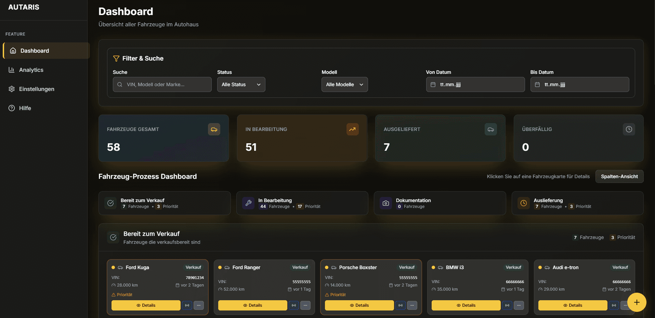The image size is (655, 318).
Task: Click the VIN, Modell oder Marke search field
Action: coord(162,84)
